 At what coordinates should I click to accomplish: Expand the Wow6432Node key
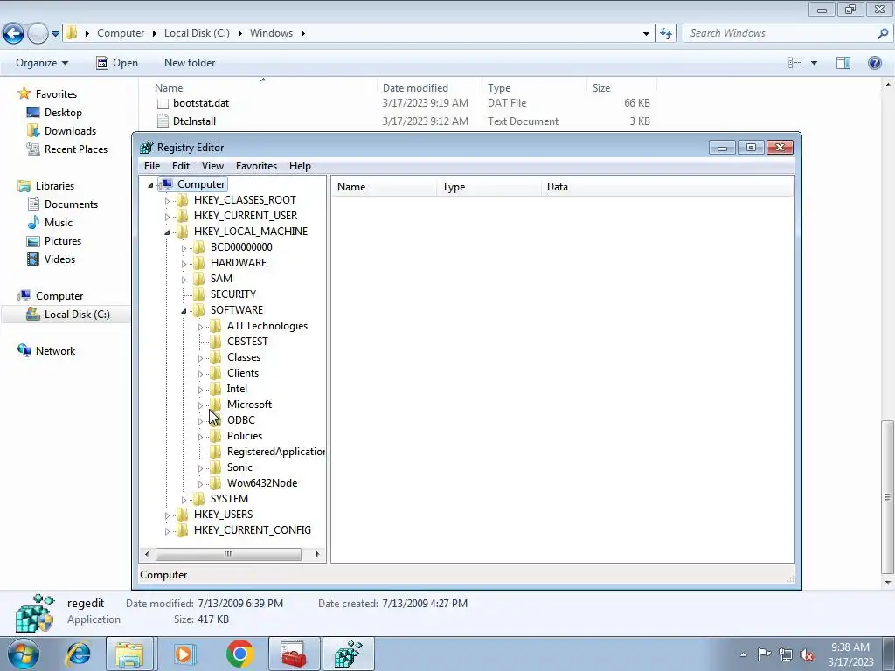coord(200,484)
